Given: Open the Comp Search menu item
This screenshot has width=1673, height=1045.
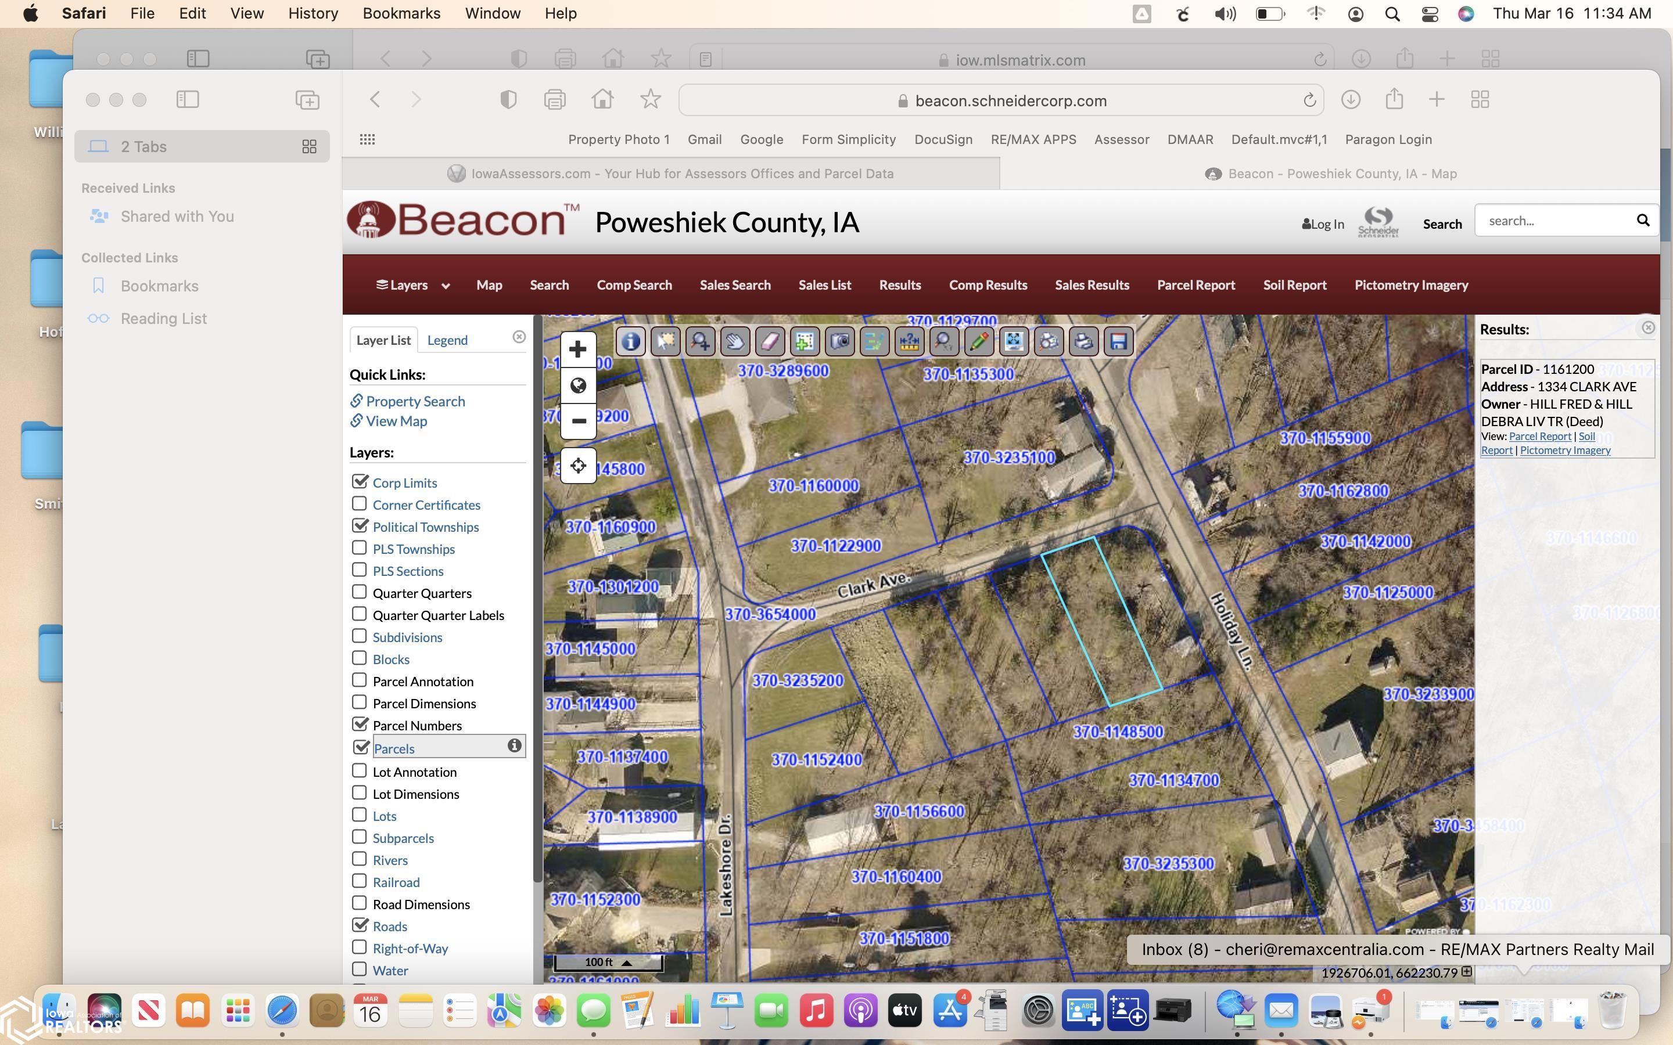Looking at the screenshot, I should tap(634, 284).
